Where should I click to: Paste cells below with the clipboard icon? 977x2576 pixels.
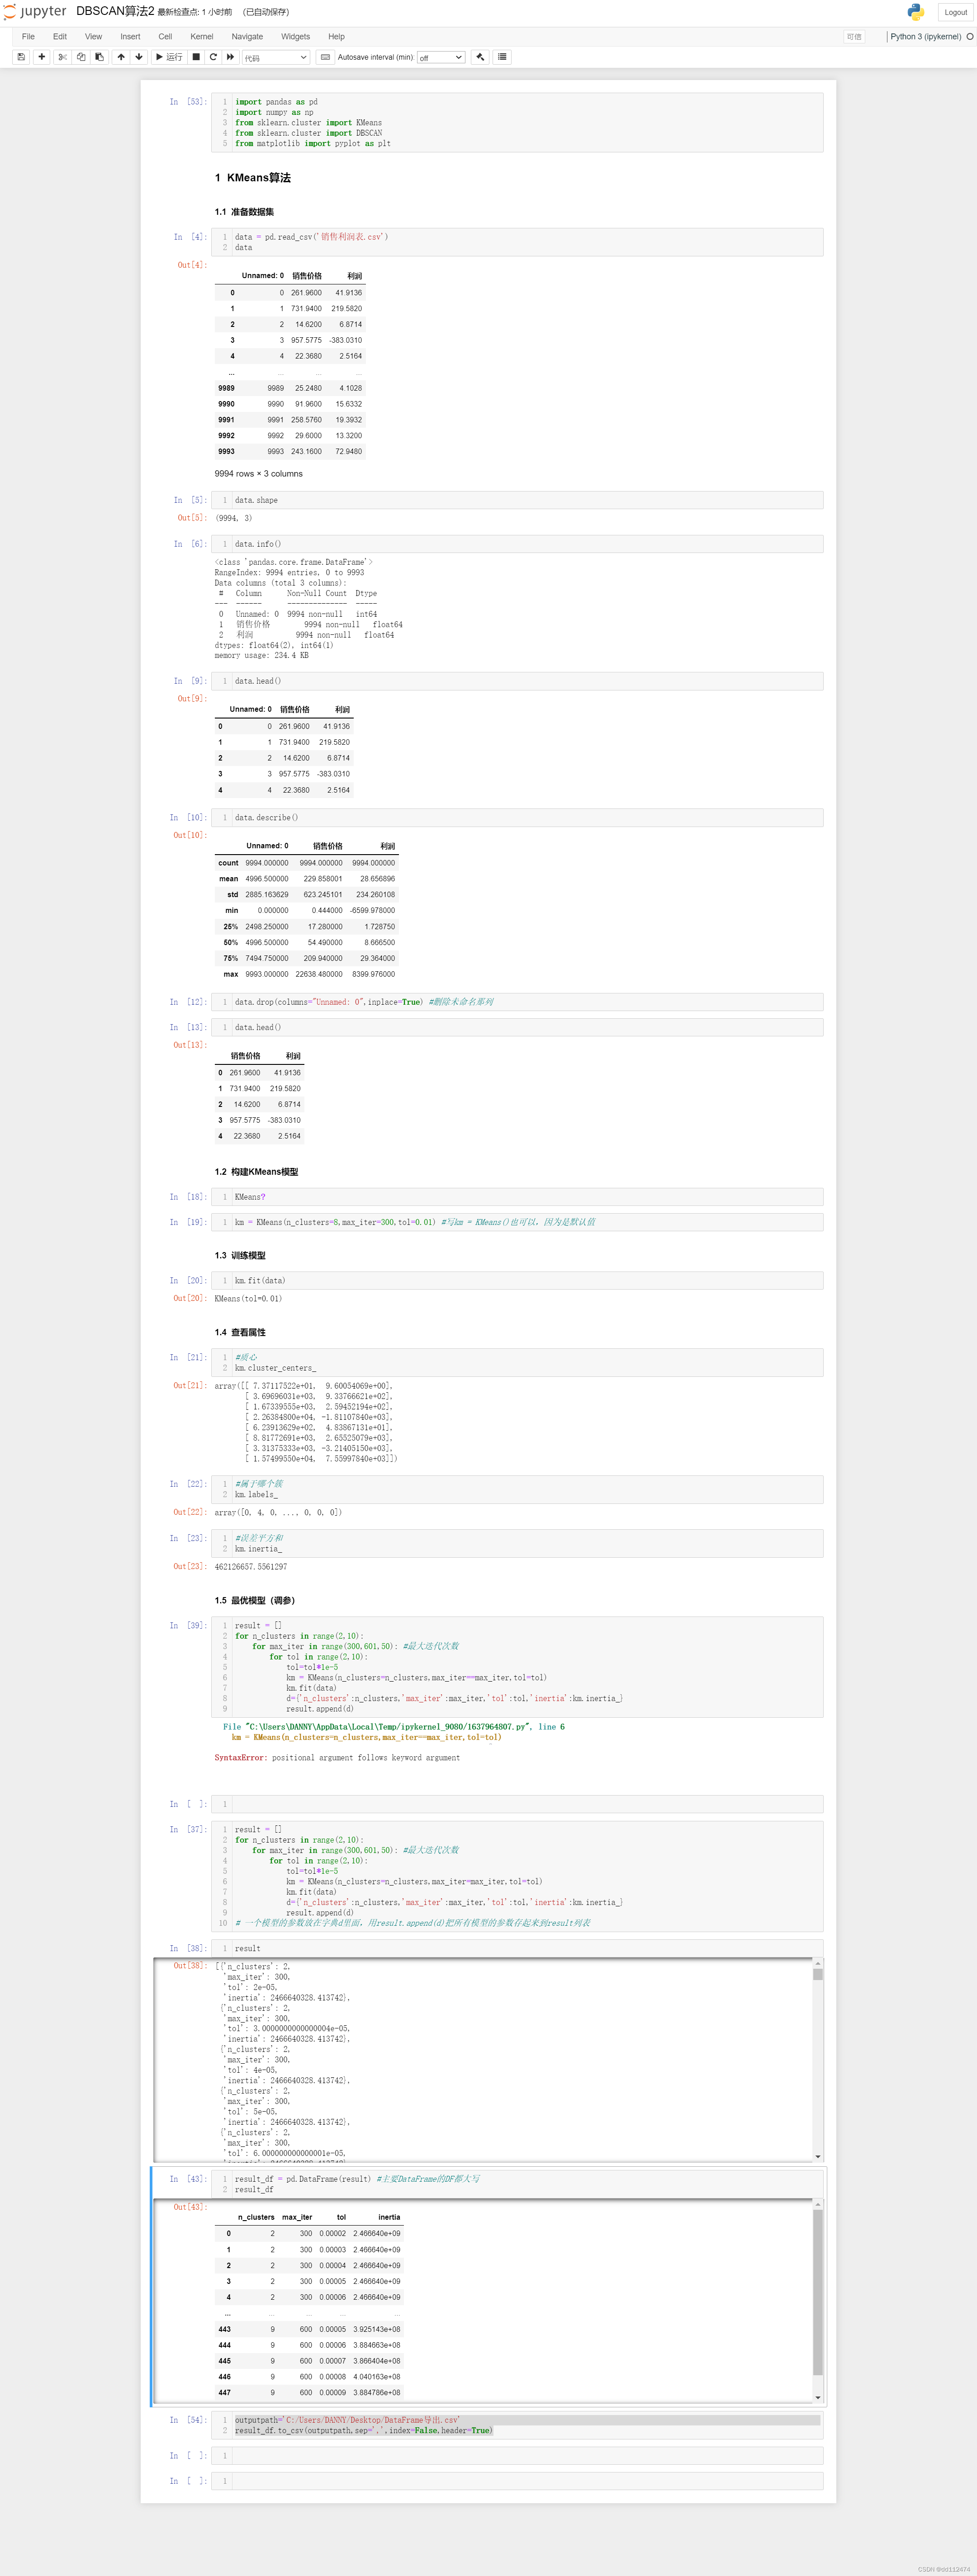[x=99, y=57]
